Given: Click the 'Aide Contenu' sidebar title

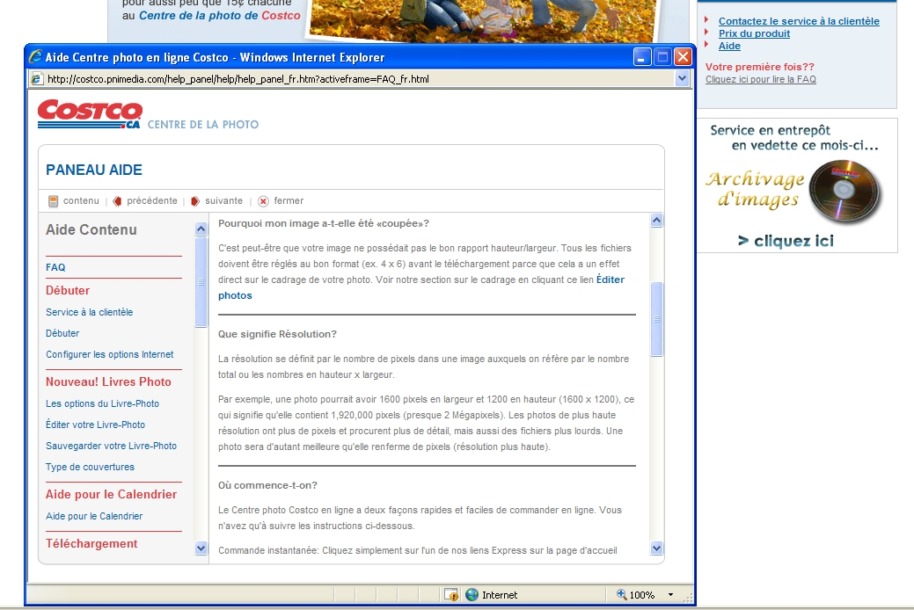Looking at the screenshot, I should pyautogui.click(x=91, y=229).
